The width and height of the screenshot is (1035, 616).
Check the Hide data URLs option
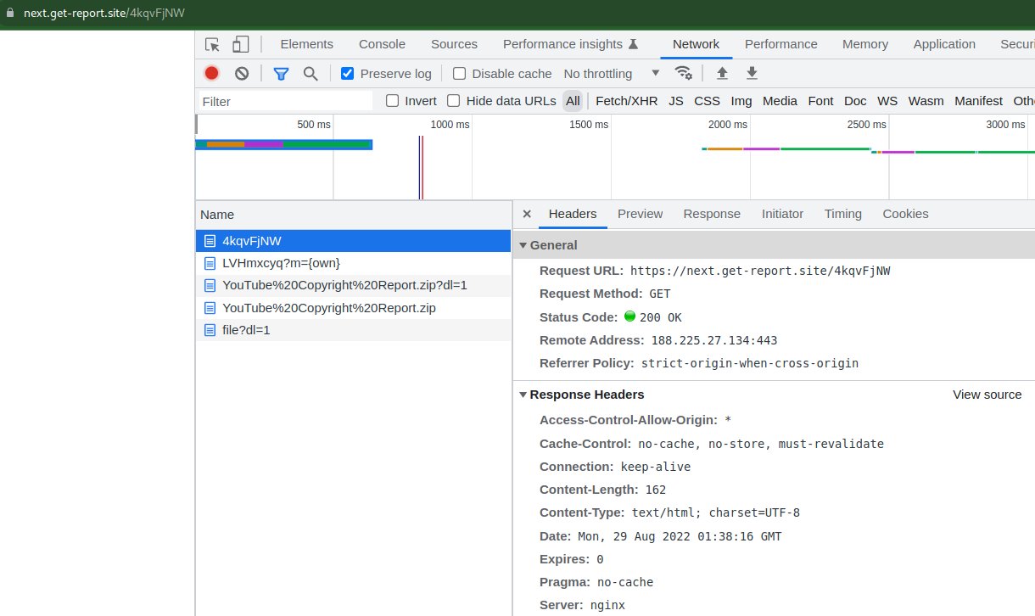[x=453, y=101]
